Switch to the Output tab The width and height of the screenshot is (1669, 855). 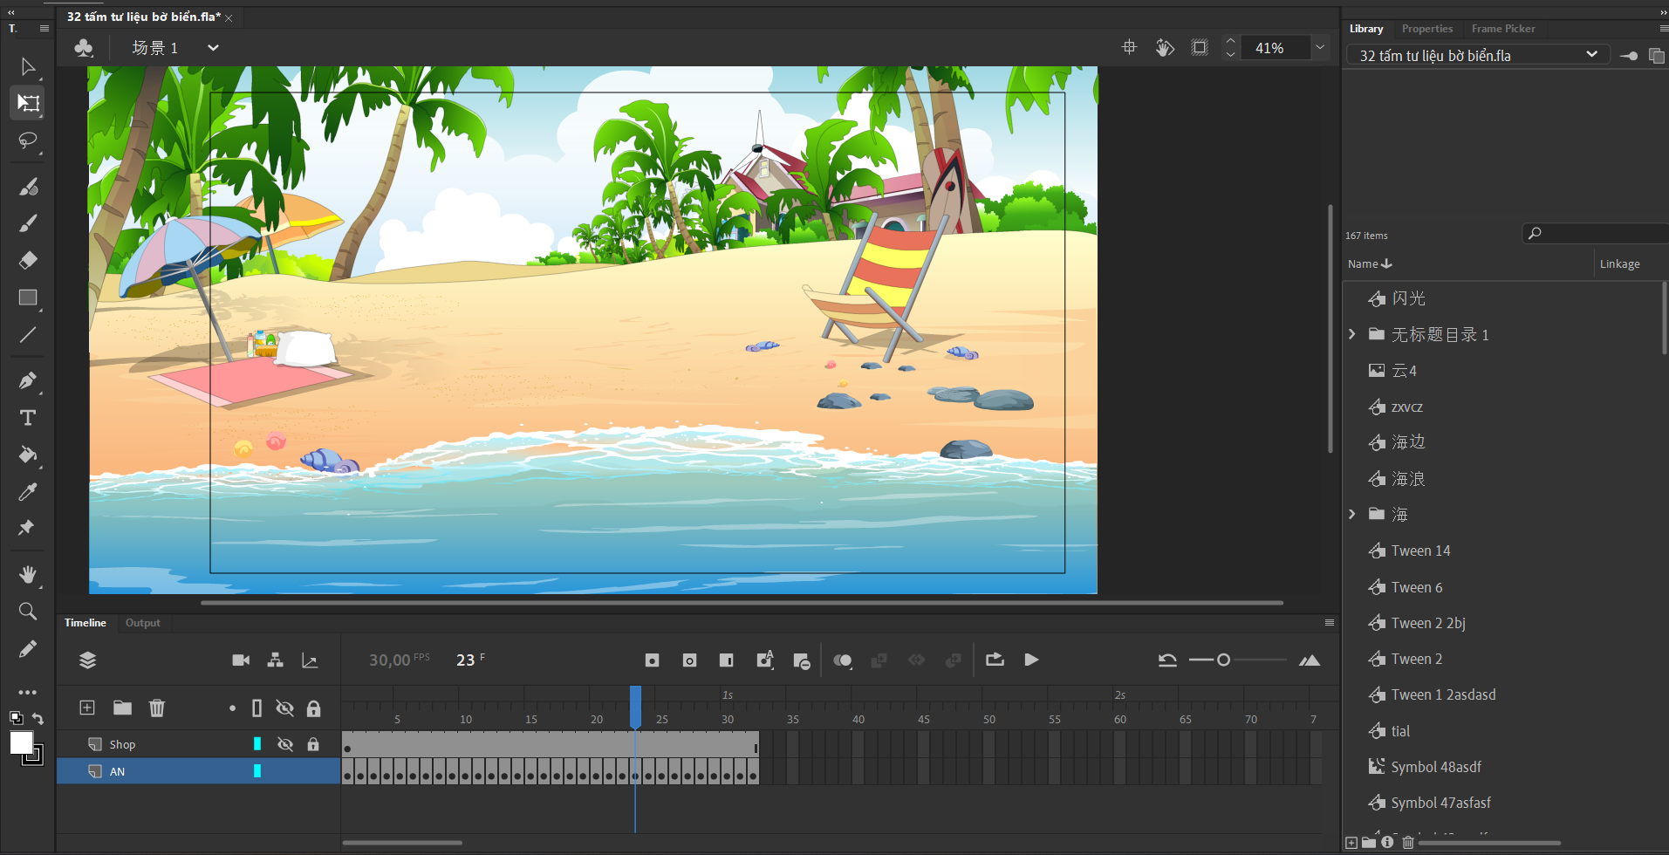tap(143, 623)
